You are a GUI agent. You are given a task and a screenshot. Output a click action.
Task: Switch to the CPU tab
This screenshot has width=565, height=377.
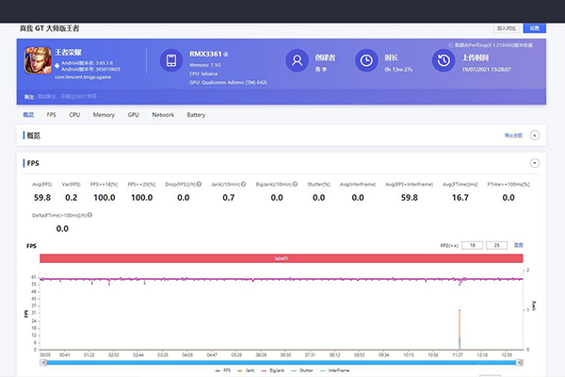pyautogui.click(x=73, y=114)
